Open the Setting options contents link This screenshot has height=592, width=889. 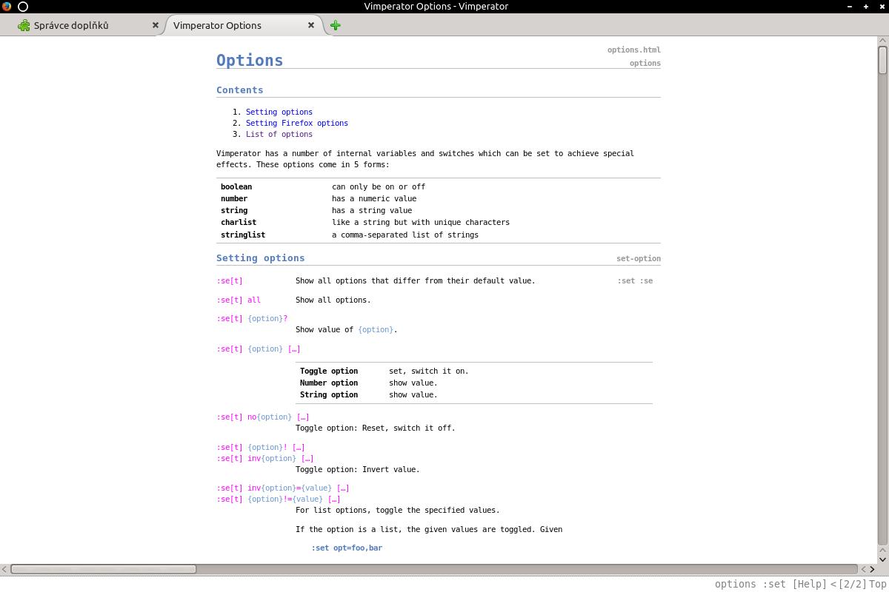pyautogui.click(x=279, y=112)
